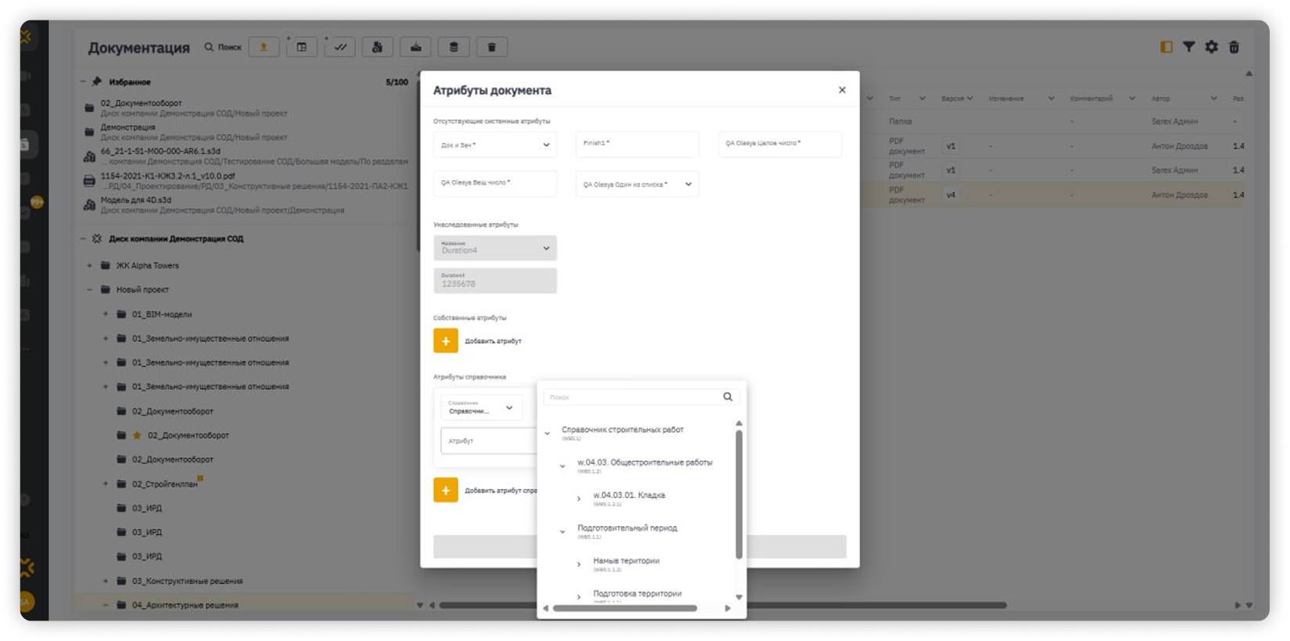Click the filter funnel icon
The height and width of the screenshot is (641, 1290).
tap(1188, 47)
